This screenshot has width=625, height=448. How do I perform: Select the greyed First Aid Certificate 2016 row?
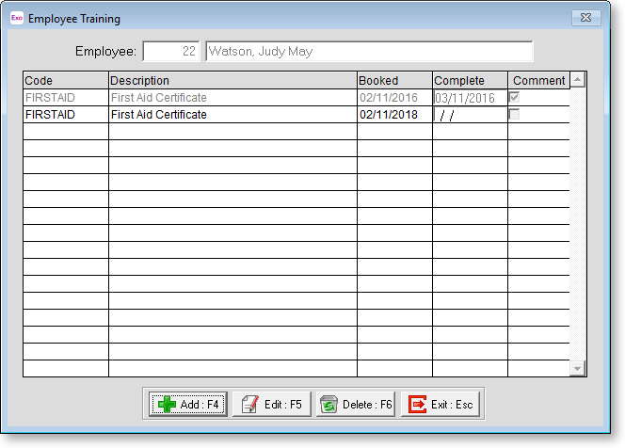pyautogui.click(x=232, y=98)
